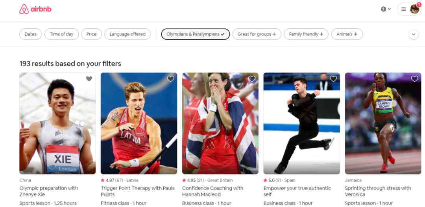Open the hamburger user menu
This screenshot has width=425, height=207.
pyautogui.click(x=404, y=9)
